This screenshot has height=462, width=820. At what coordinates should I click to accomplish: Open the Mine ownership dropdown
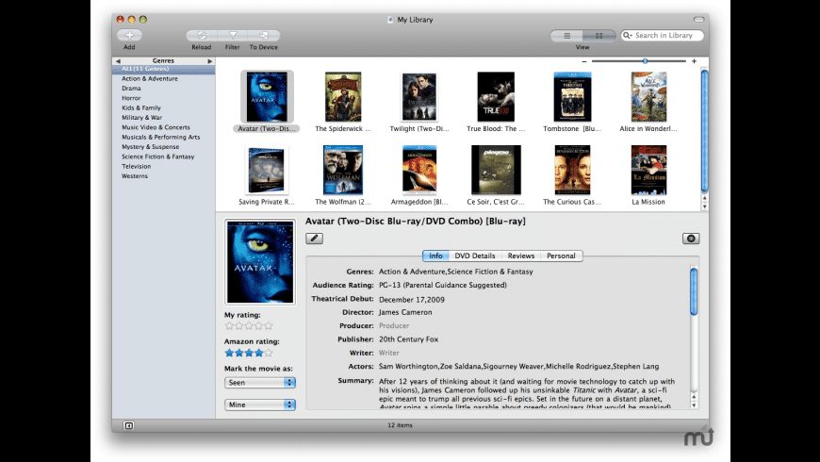pyautogui.click(x=260, y=405)
